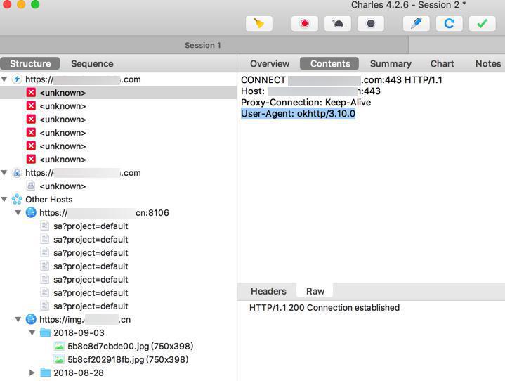Toggle recording with the red record button
505x381 pixels.
click(305, 23)
